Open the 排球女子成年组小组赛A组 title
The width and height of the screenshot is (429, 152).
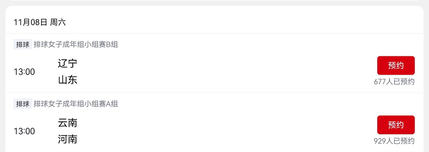tap(76, 104)
